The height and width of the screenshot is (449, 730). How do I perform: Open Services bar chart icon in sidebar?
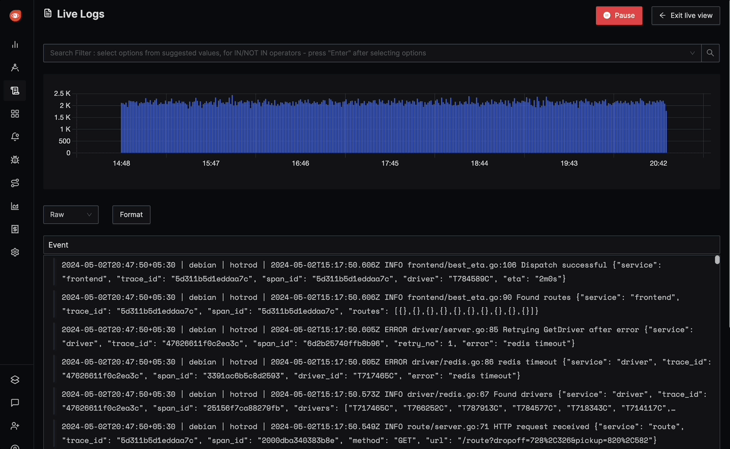[x=15, y=44]
